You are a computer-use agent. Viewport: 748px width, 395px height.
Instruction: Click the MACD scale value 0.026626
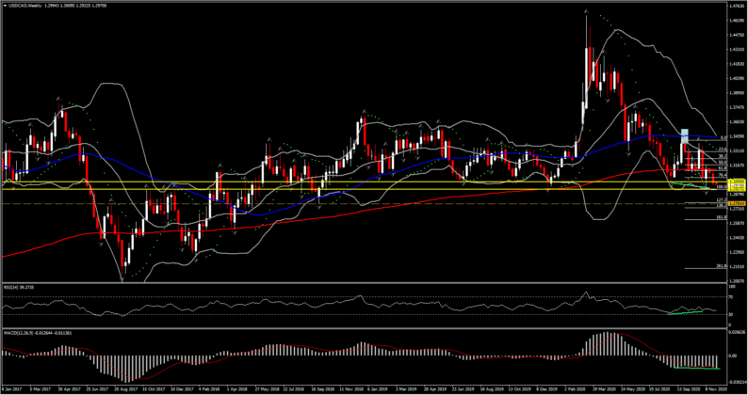point(738,332)
